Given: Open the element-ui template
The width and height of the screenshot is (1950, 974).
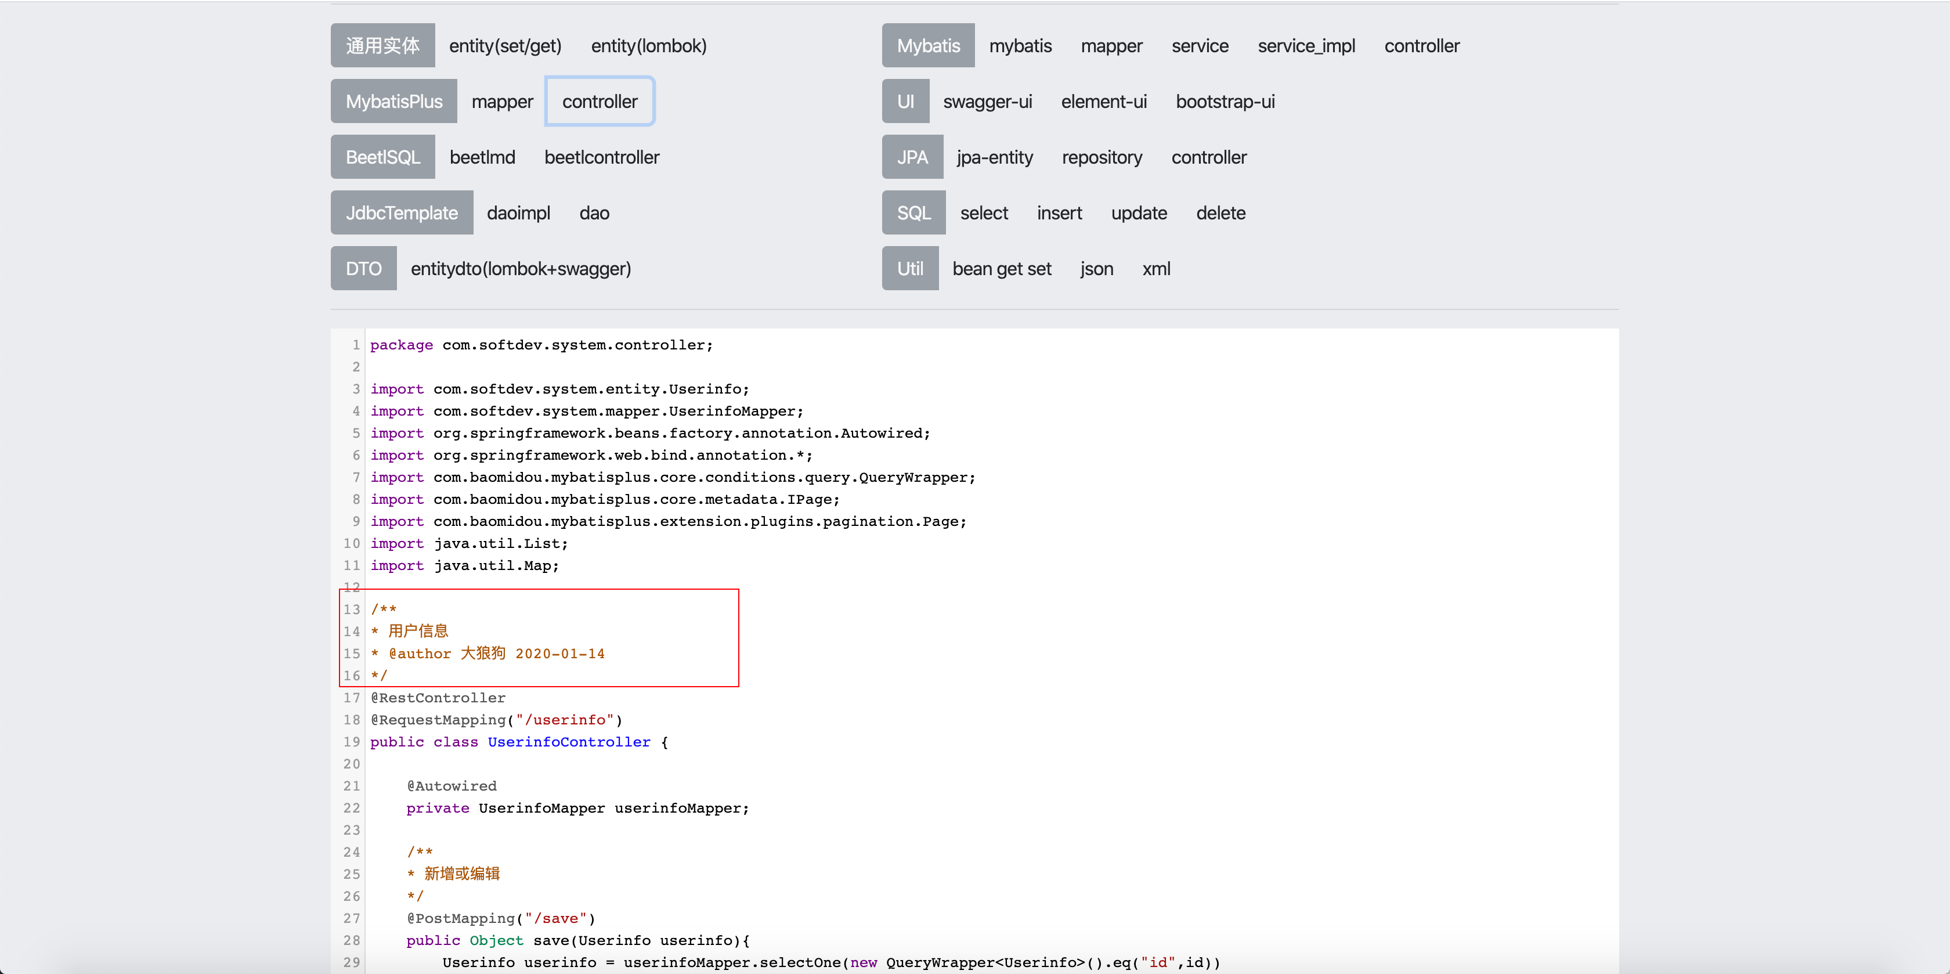Looking at the screenshot, I should [1103, 102].
